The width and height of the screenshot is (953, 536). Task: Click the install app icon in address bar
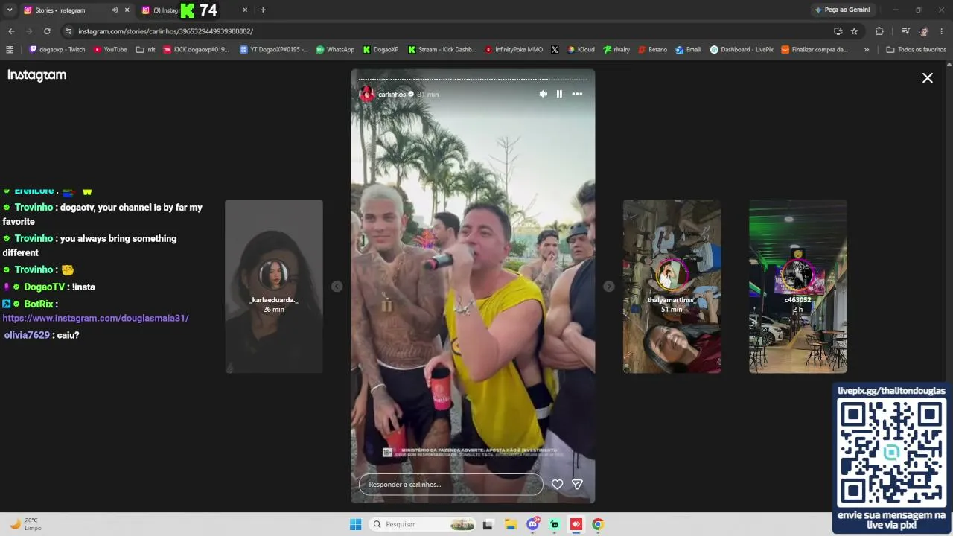(x=838, y=31)
